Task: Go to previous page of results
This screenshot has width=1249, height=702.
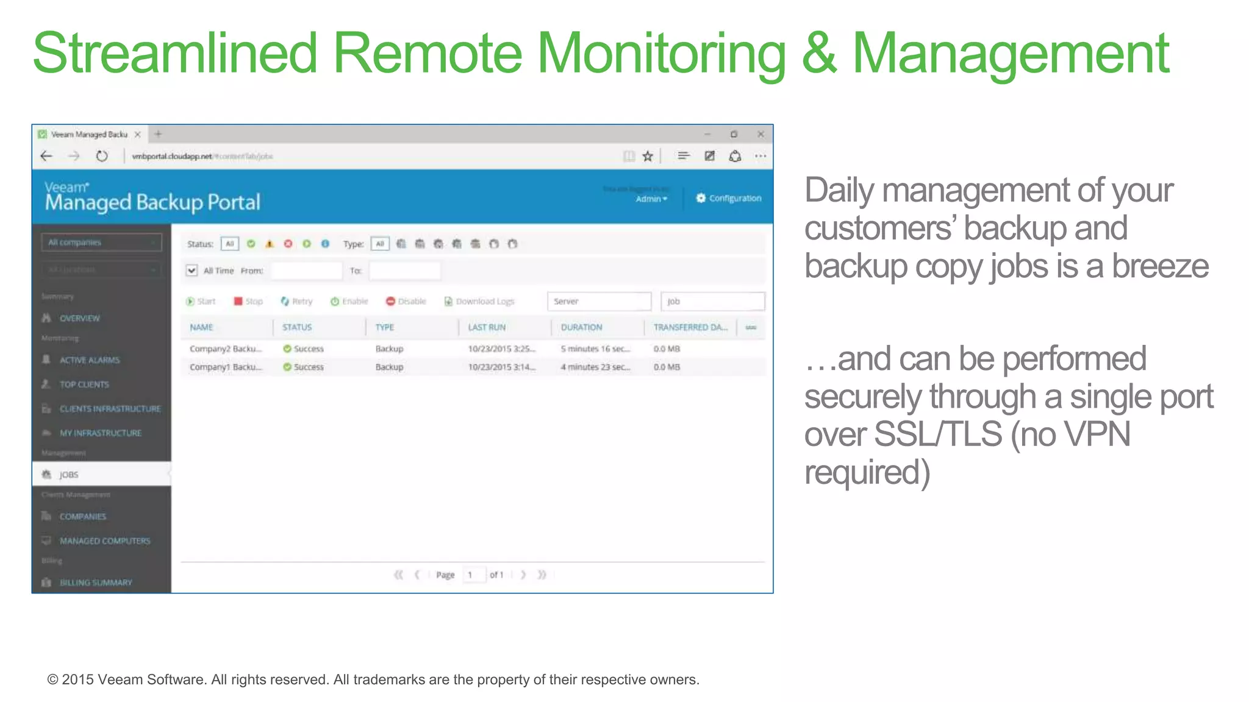Action: tap(417, 575)
